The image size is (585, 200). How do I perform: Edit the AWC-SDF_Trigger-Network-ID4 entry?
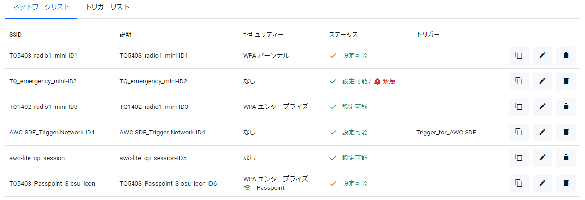[x=542, y=132]
